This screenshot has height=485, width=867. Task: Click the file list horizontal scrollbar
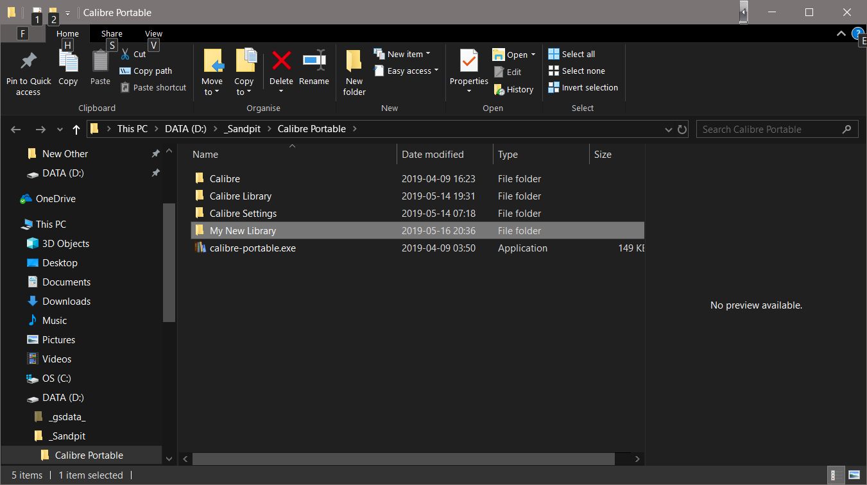point(403,459)
